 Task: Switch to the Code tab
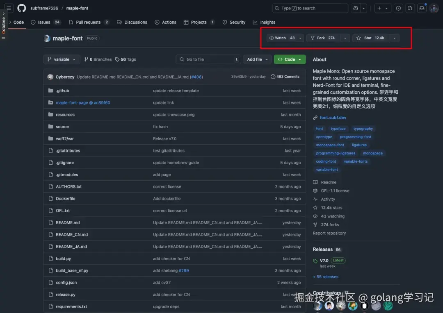point(18,22)
